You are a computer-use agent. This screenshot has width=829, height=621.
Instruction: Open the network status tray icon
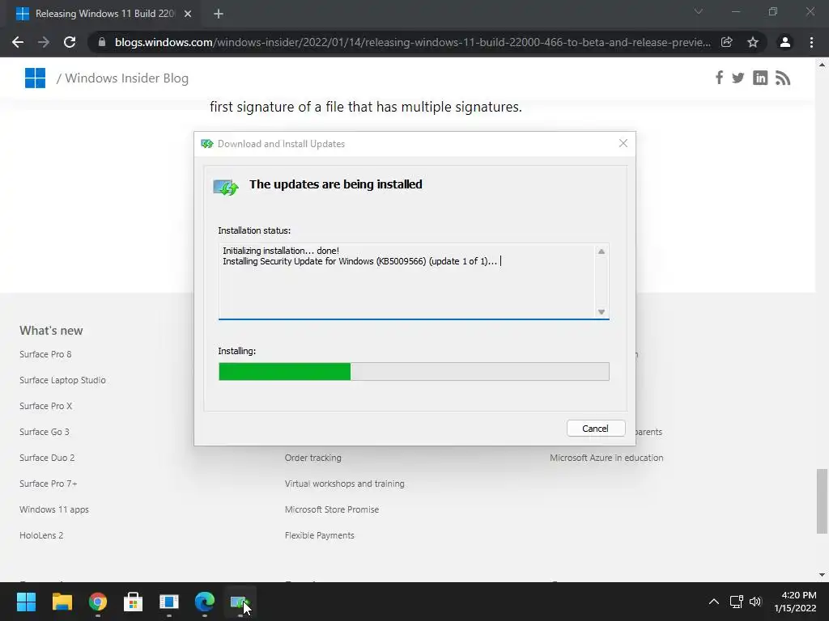(736, 602)
